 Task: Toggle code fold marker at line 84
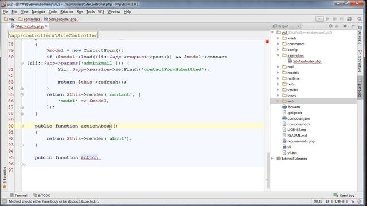[x=22, y=88]
